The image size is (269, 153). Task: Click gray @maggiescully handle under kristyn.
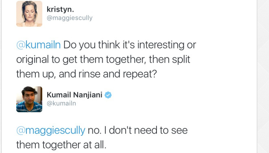coord(69,18)
